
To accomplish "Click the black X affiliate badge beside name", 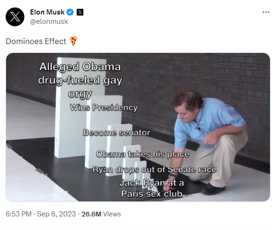I will [x=80, y=12].
